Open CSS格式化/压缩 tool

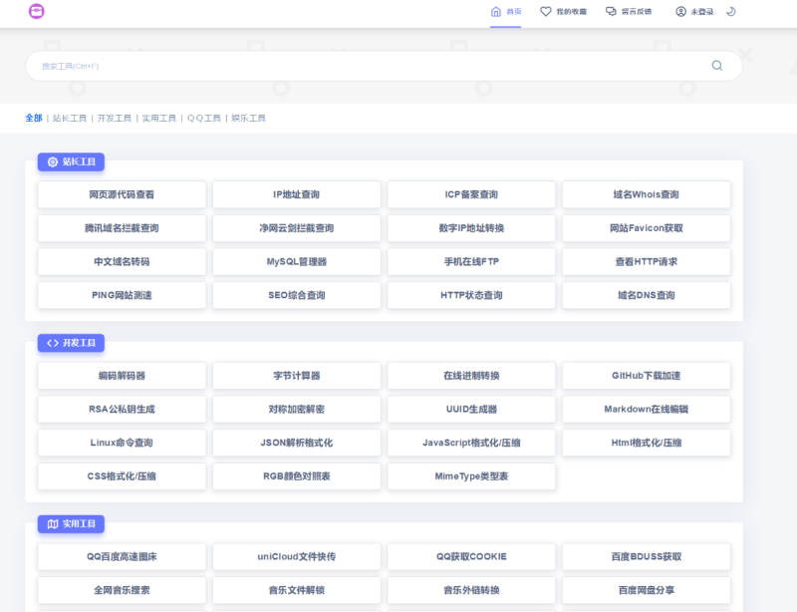click(x=122, y=476)
